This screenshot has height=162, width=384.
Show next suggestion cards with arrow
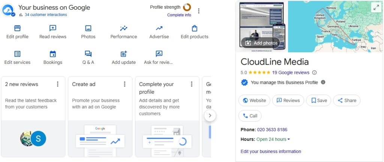coord(210,116)
